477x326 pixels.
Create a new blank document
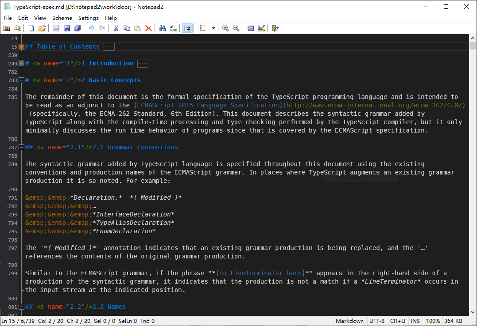click(x=31, y=28)
